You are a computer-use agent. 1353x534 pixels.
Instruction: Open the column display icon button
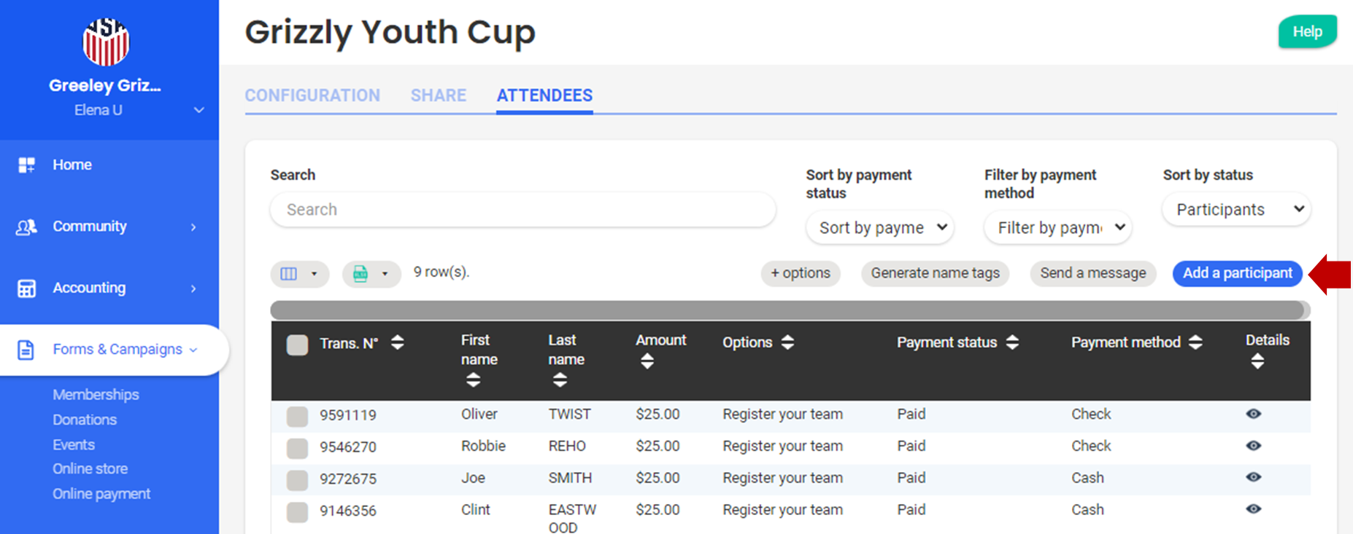(290, 274)
